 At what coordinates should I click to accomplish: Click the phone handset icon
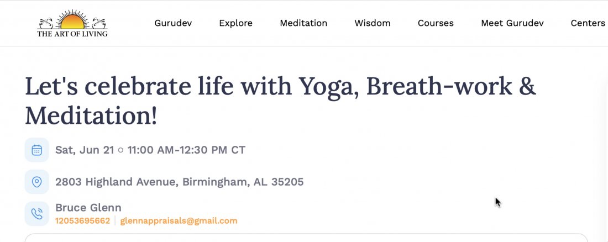[x=37, y=214]
